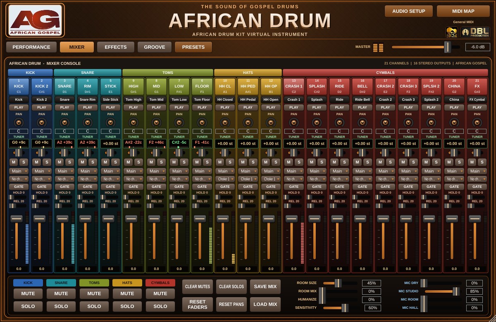Adjust the ROOM SIZE slider
The image size is (496, 322).
pyautogui.click(x=340, y=283)
